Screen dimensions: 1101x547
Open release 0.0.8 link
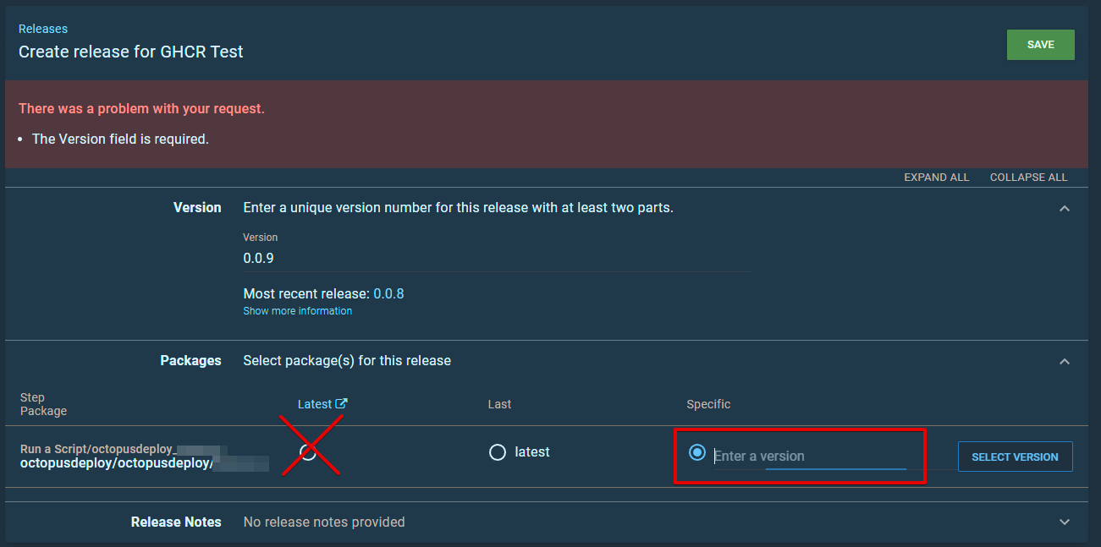pos(389,293)
